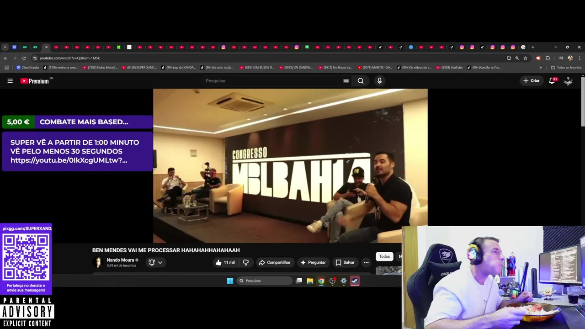Image resolution: width=585 pixels, height=329 pixels.
Task: Switch to the Google tab
Action: (x=523, y=47)
